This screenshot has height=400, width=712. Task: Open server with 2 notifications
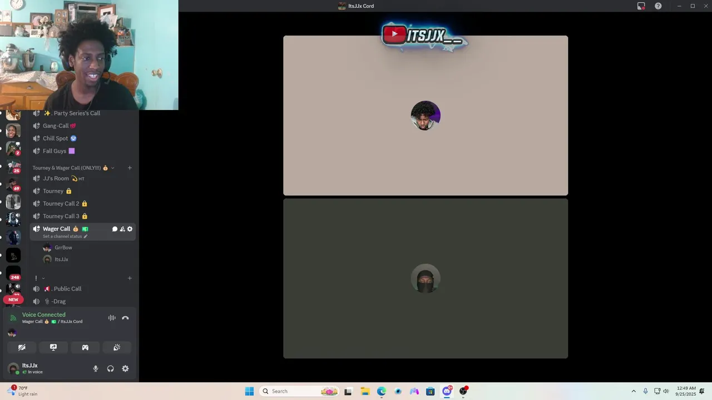(13, 148)
